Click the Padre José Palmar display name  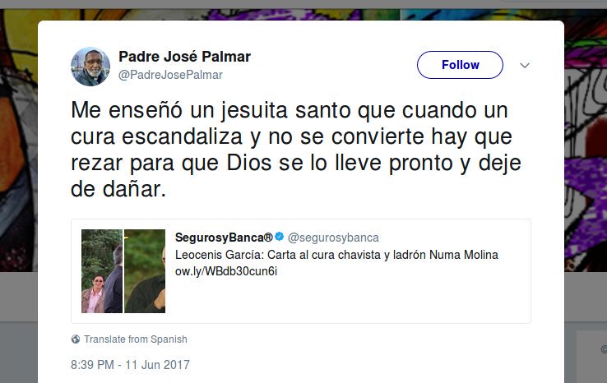tap(185, 57)
